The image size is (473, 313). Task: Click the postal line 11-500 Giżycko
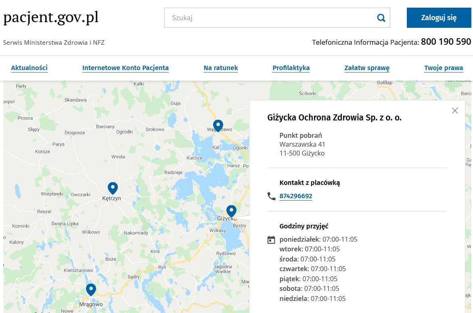302,153
